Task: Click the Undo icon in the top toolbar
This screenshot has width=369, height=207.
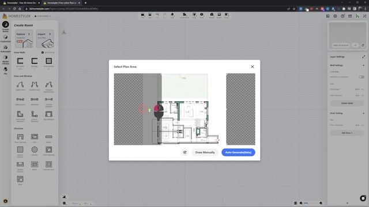Action: click(x=157, y=16)
